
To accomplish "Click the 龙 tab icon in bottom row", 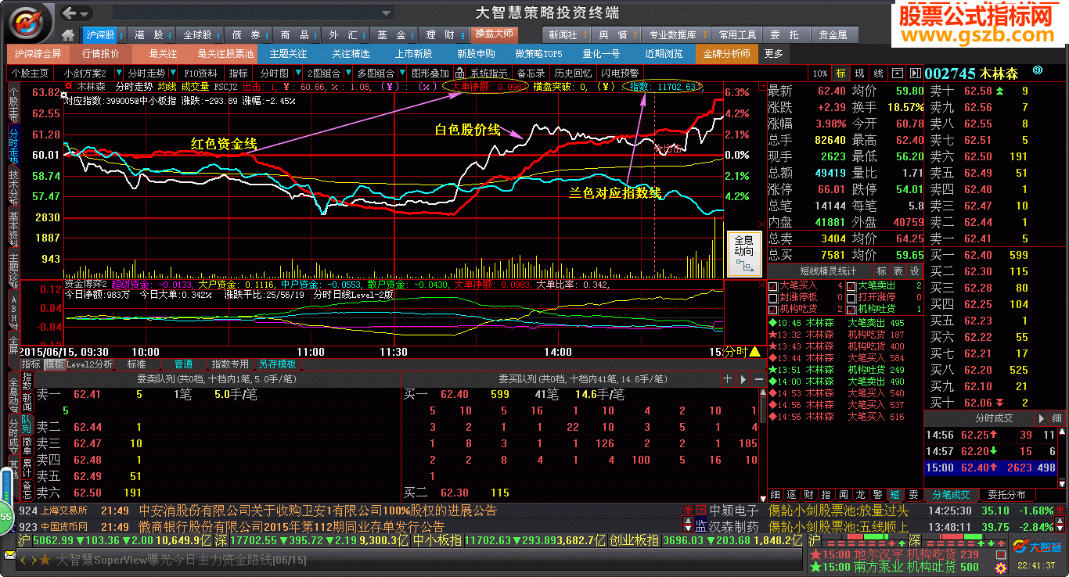I will 860,495.
